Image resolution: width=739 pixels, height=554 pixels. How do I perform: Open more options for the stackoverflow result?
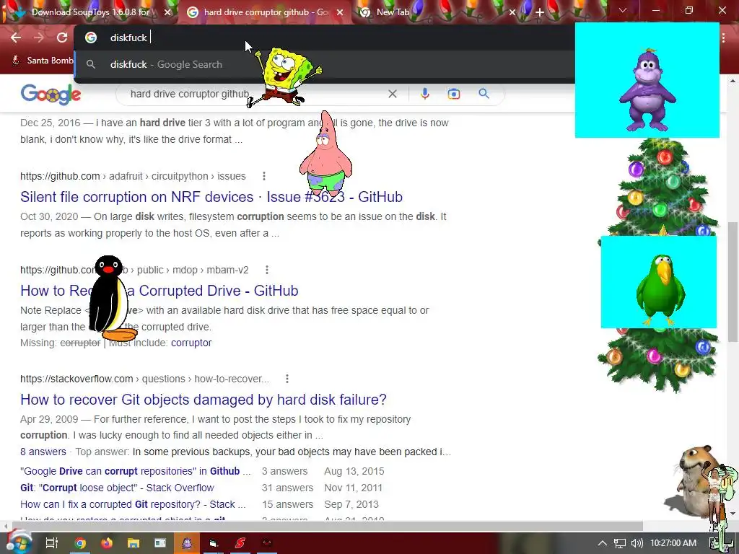[287, 379]
